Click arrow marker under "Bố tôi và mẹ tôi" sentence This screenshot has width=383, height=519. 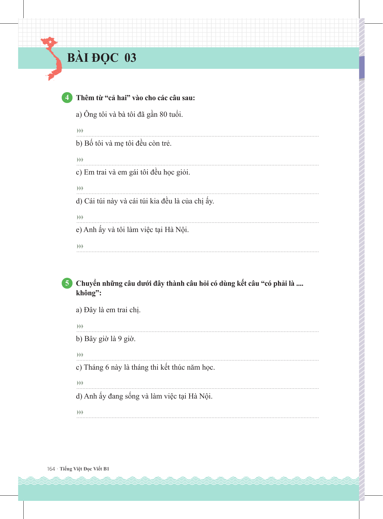pyautogui.click(x=80, y=160)
